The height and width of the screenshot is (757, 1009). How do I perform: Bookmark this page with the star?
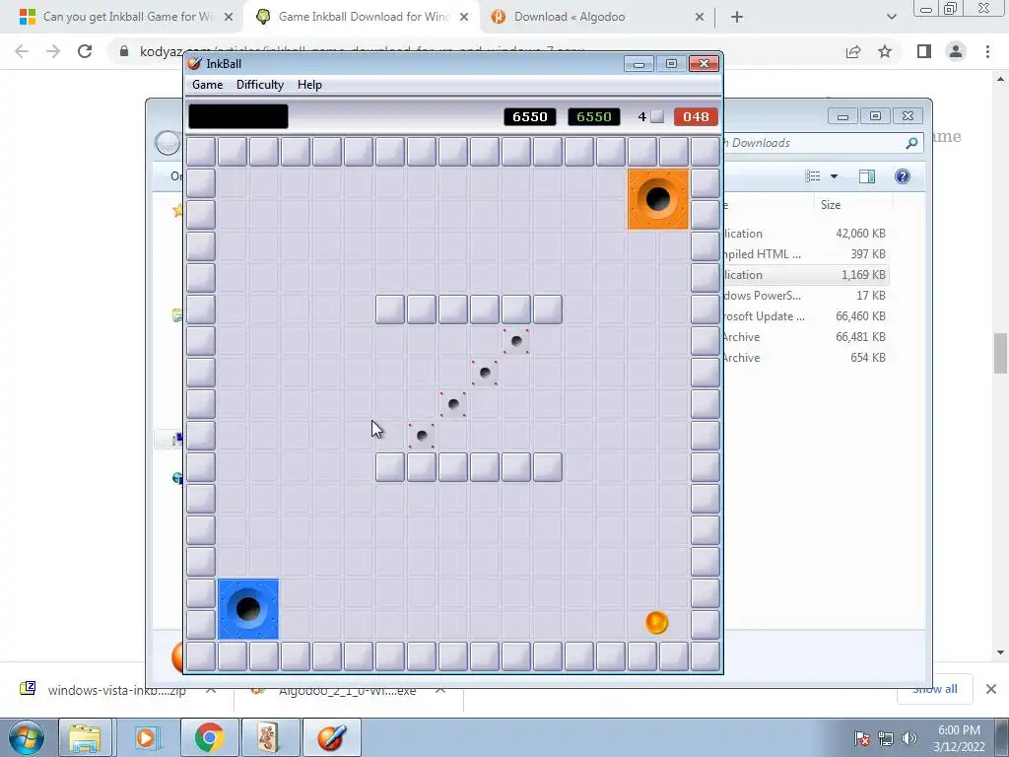(x=885, y=51)
